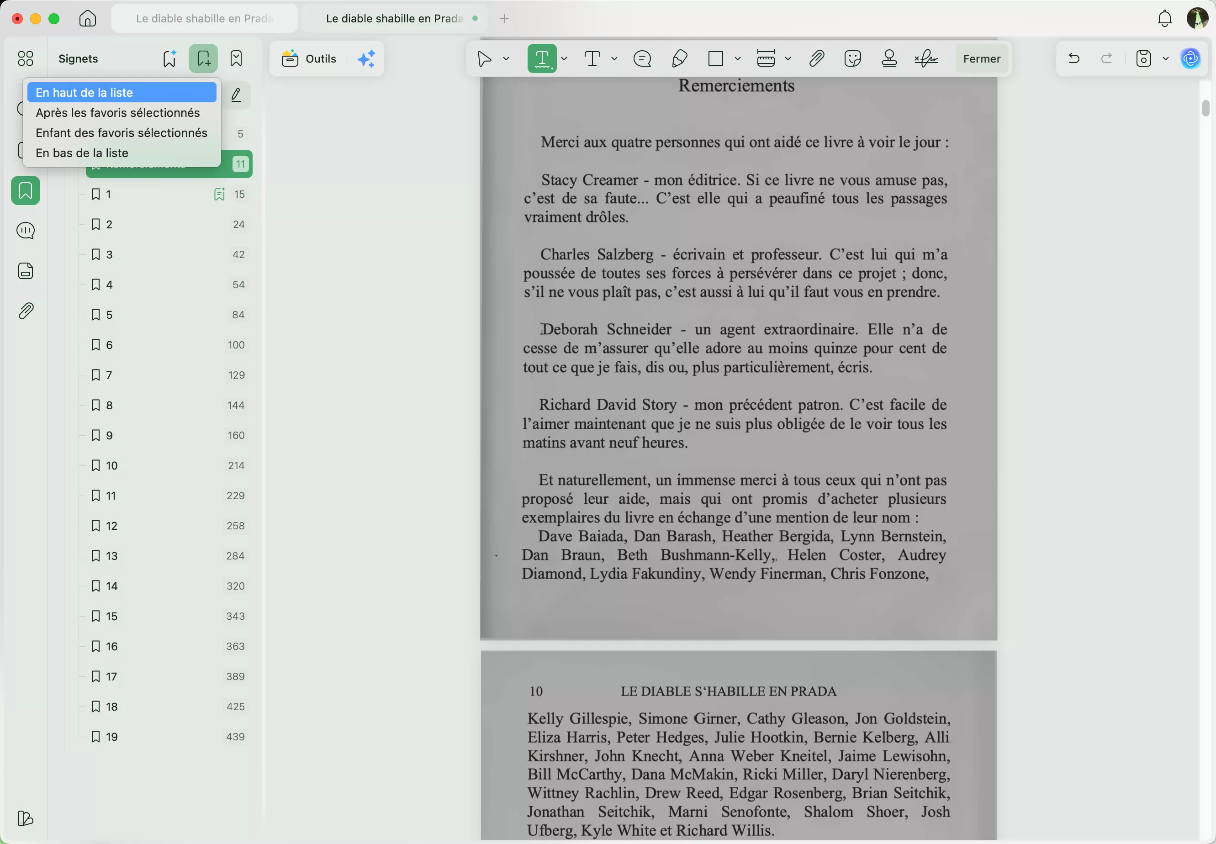Select "Enfant des favoris sélectionnés" menu item
Image resolution: width=1216 pixels, height=844 pixels.
(x=121, y=133)
